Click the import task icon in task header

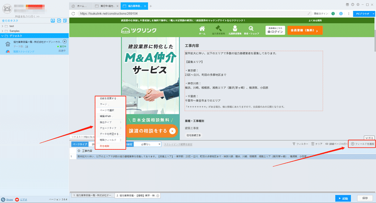coord(53,21)
